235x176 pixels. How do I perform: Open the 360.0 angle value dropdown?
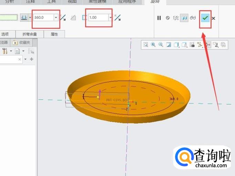click(x=56, y=18)
